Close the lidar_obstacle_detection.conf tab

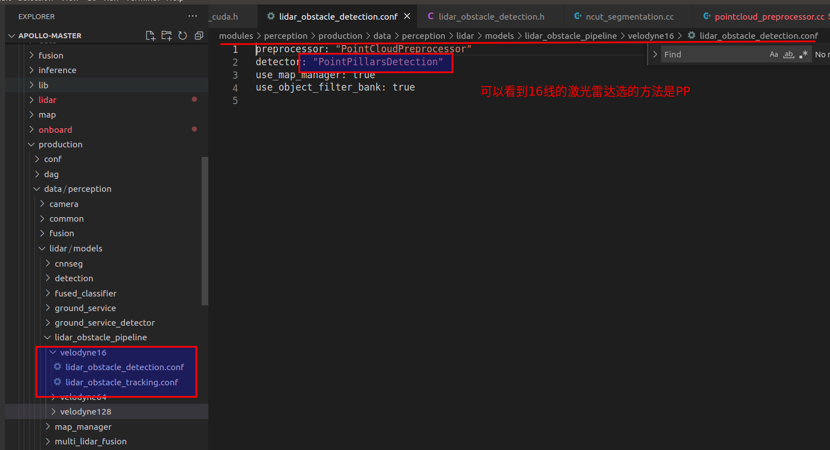point(407,17)
